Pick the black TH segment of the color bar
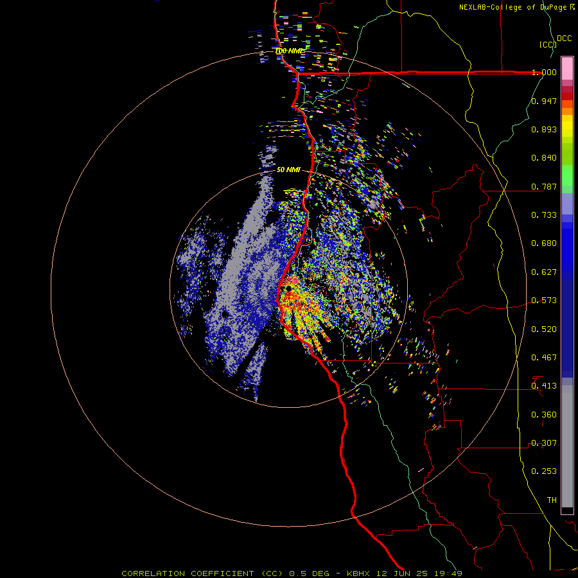This screenshot has width=578, height=578. tap(567, 510)
